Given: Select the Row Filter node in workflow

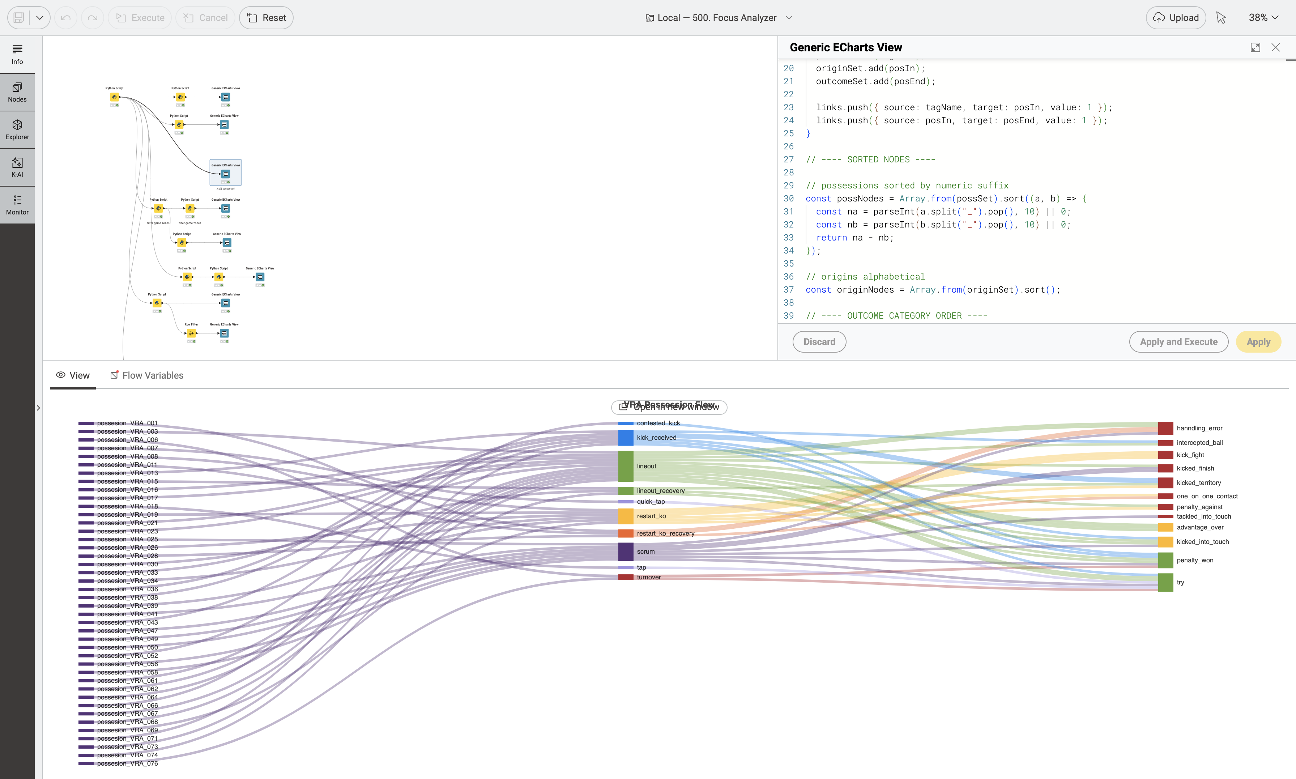Looking at the screenshot, I should tap(191, 333).
